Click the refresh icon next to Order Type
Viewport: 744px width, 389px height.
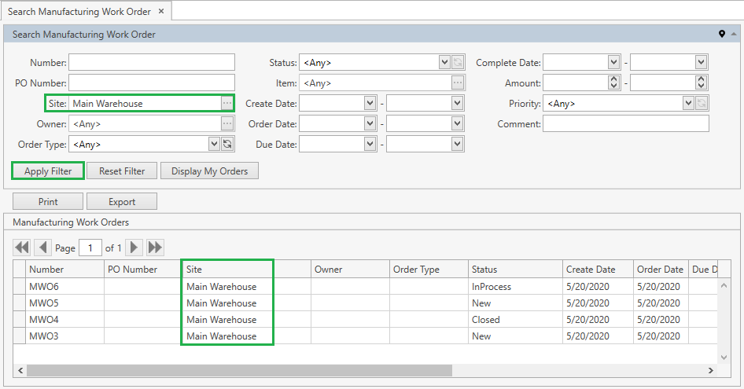tap(227, 144)
